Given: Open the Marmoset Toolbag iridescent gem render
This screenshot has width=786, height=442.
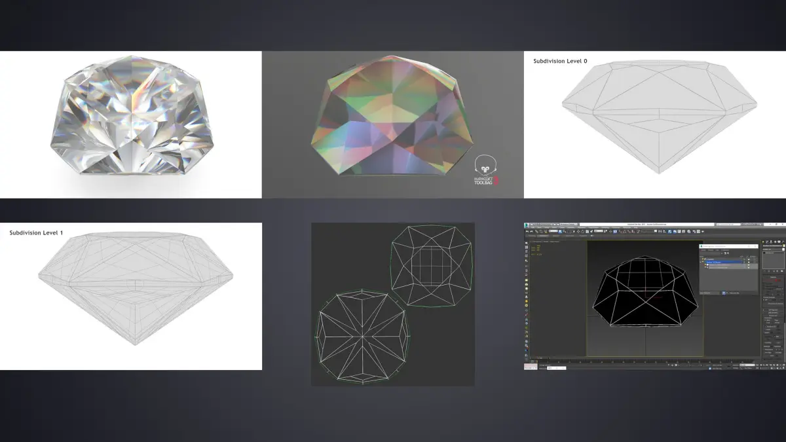Looking at the screenshot, I should [393, 124].
